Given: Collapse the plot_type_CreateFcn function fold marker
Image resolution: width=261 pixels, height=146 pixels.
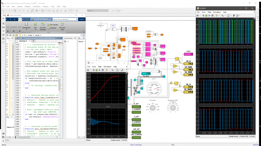Looking at the screenshot, I should pos(24,98).
